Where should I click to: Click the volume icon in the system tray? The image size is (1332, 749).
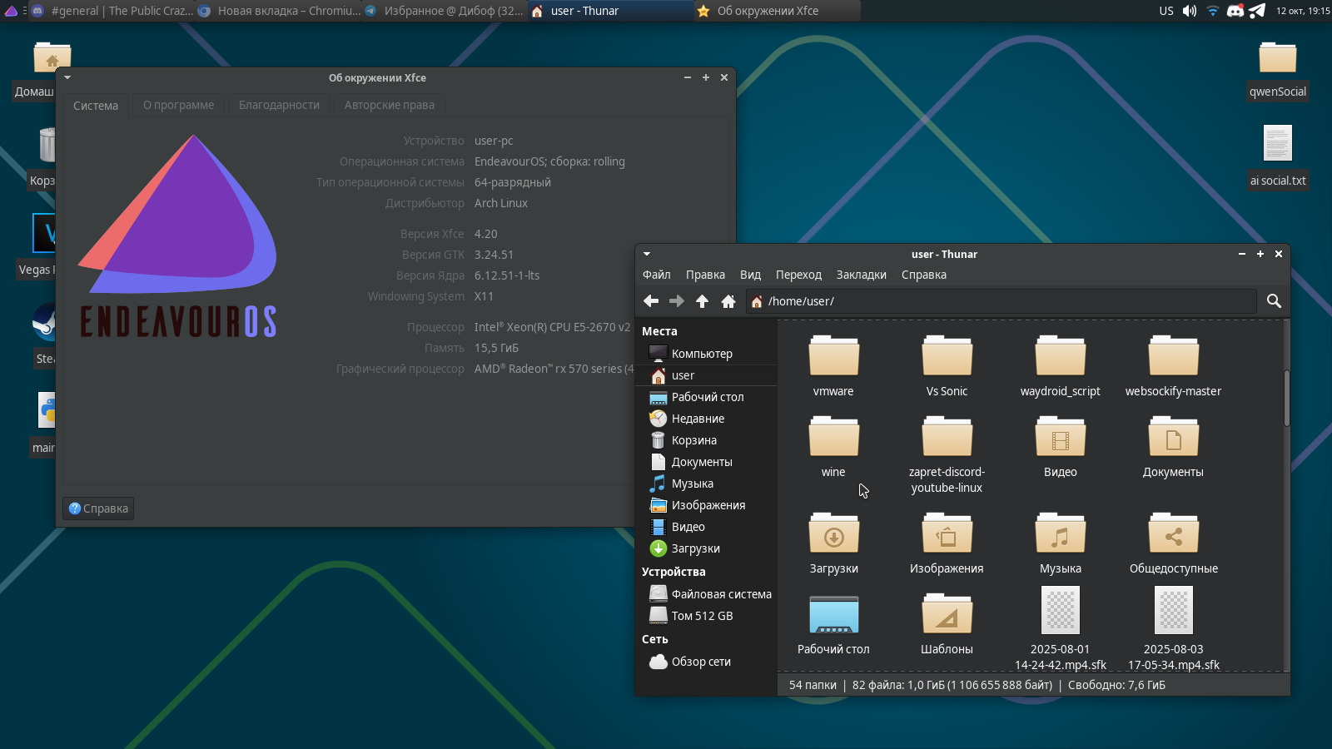click(1190, 11)
